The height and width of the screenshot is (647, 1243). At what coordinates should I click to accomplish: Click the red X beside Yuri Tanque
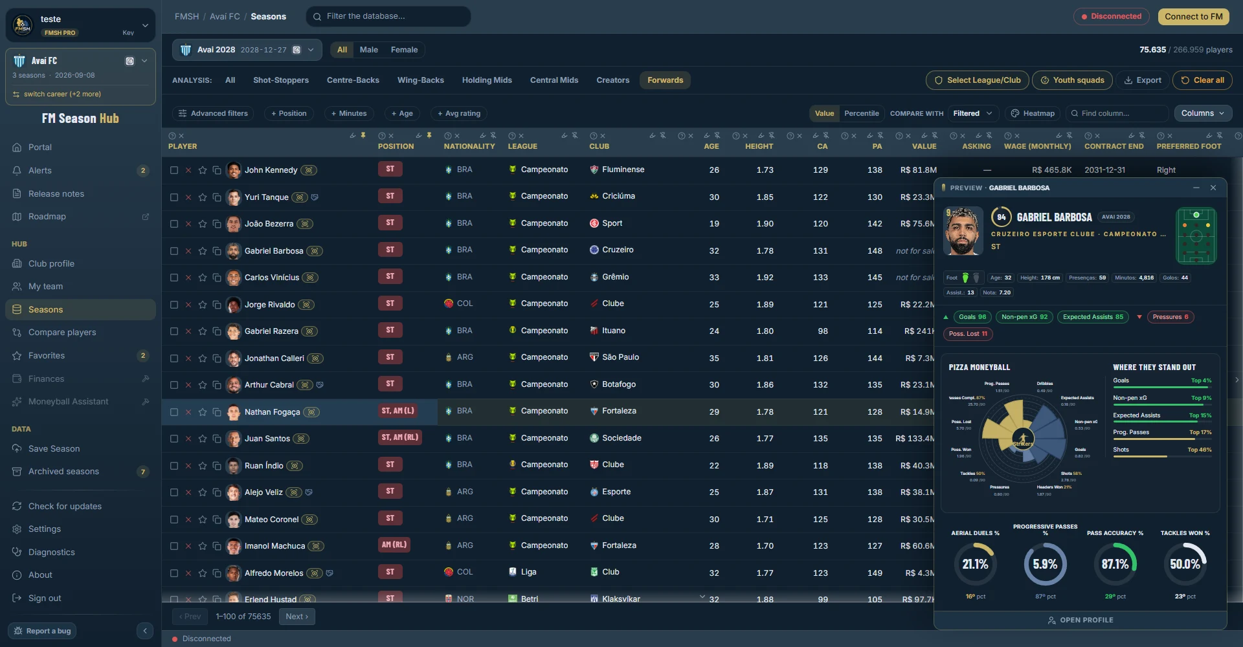point(188,197)
